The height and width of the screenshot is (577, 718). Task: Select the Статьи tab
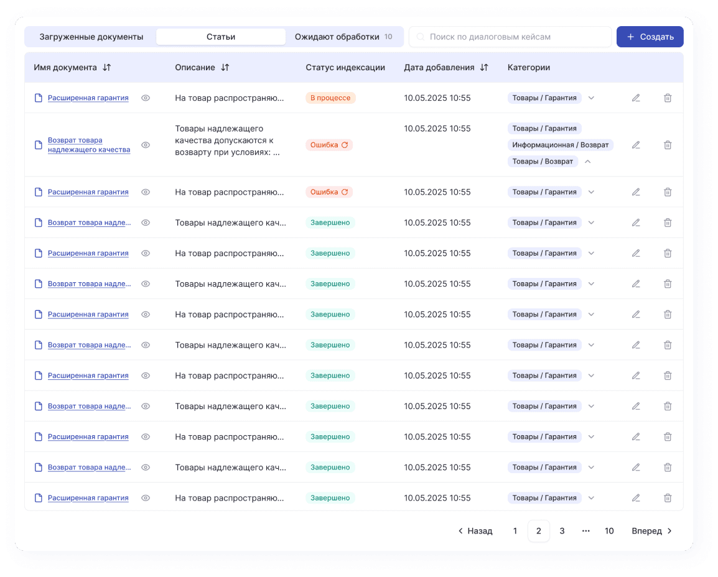tap(221, 37)
